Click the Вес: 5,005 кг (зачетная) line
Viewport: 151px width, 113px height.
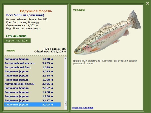pos(25,15)
